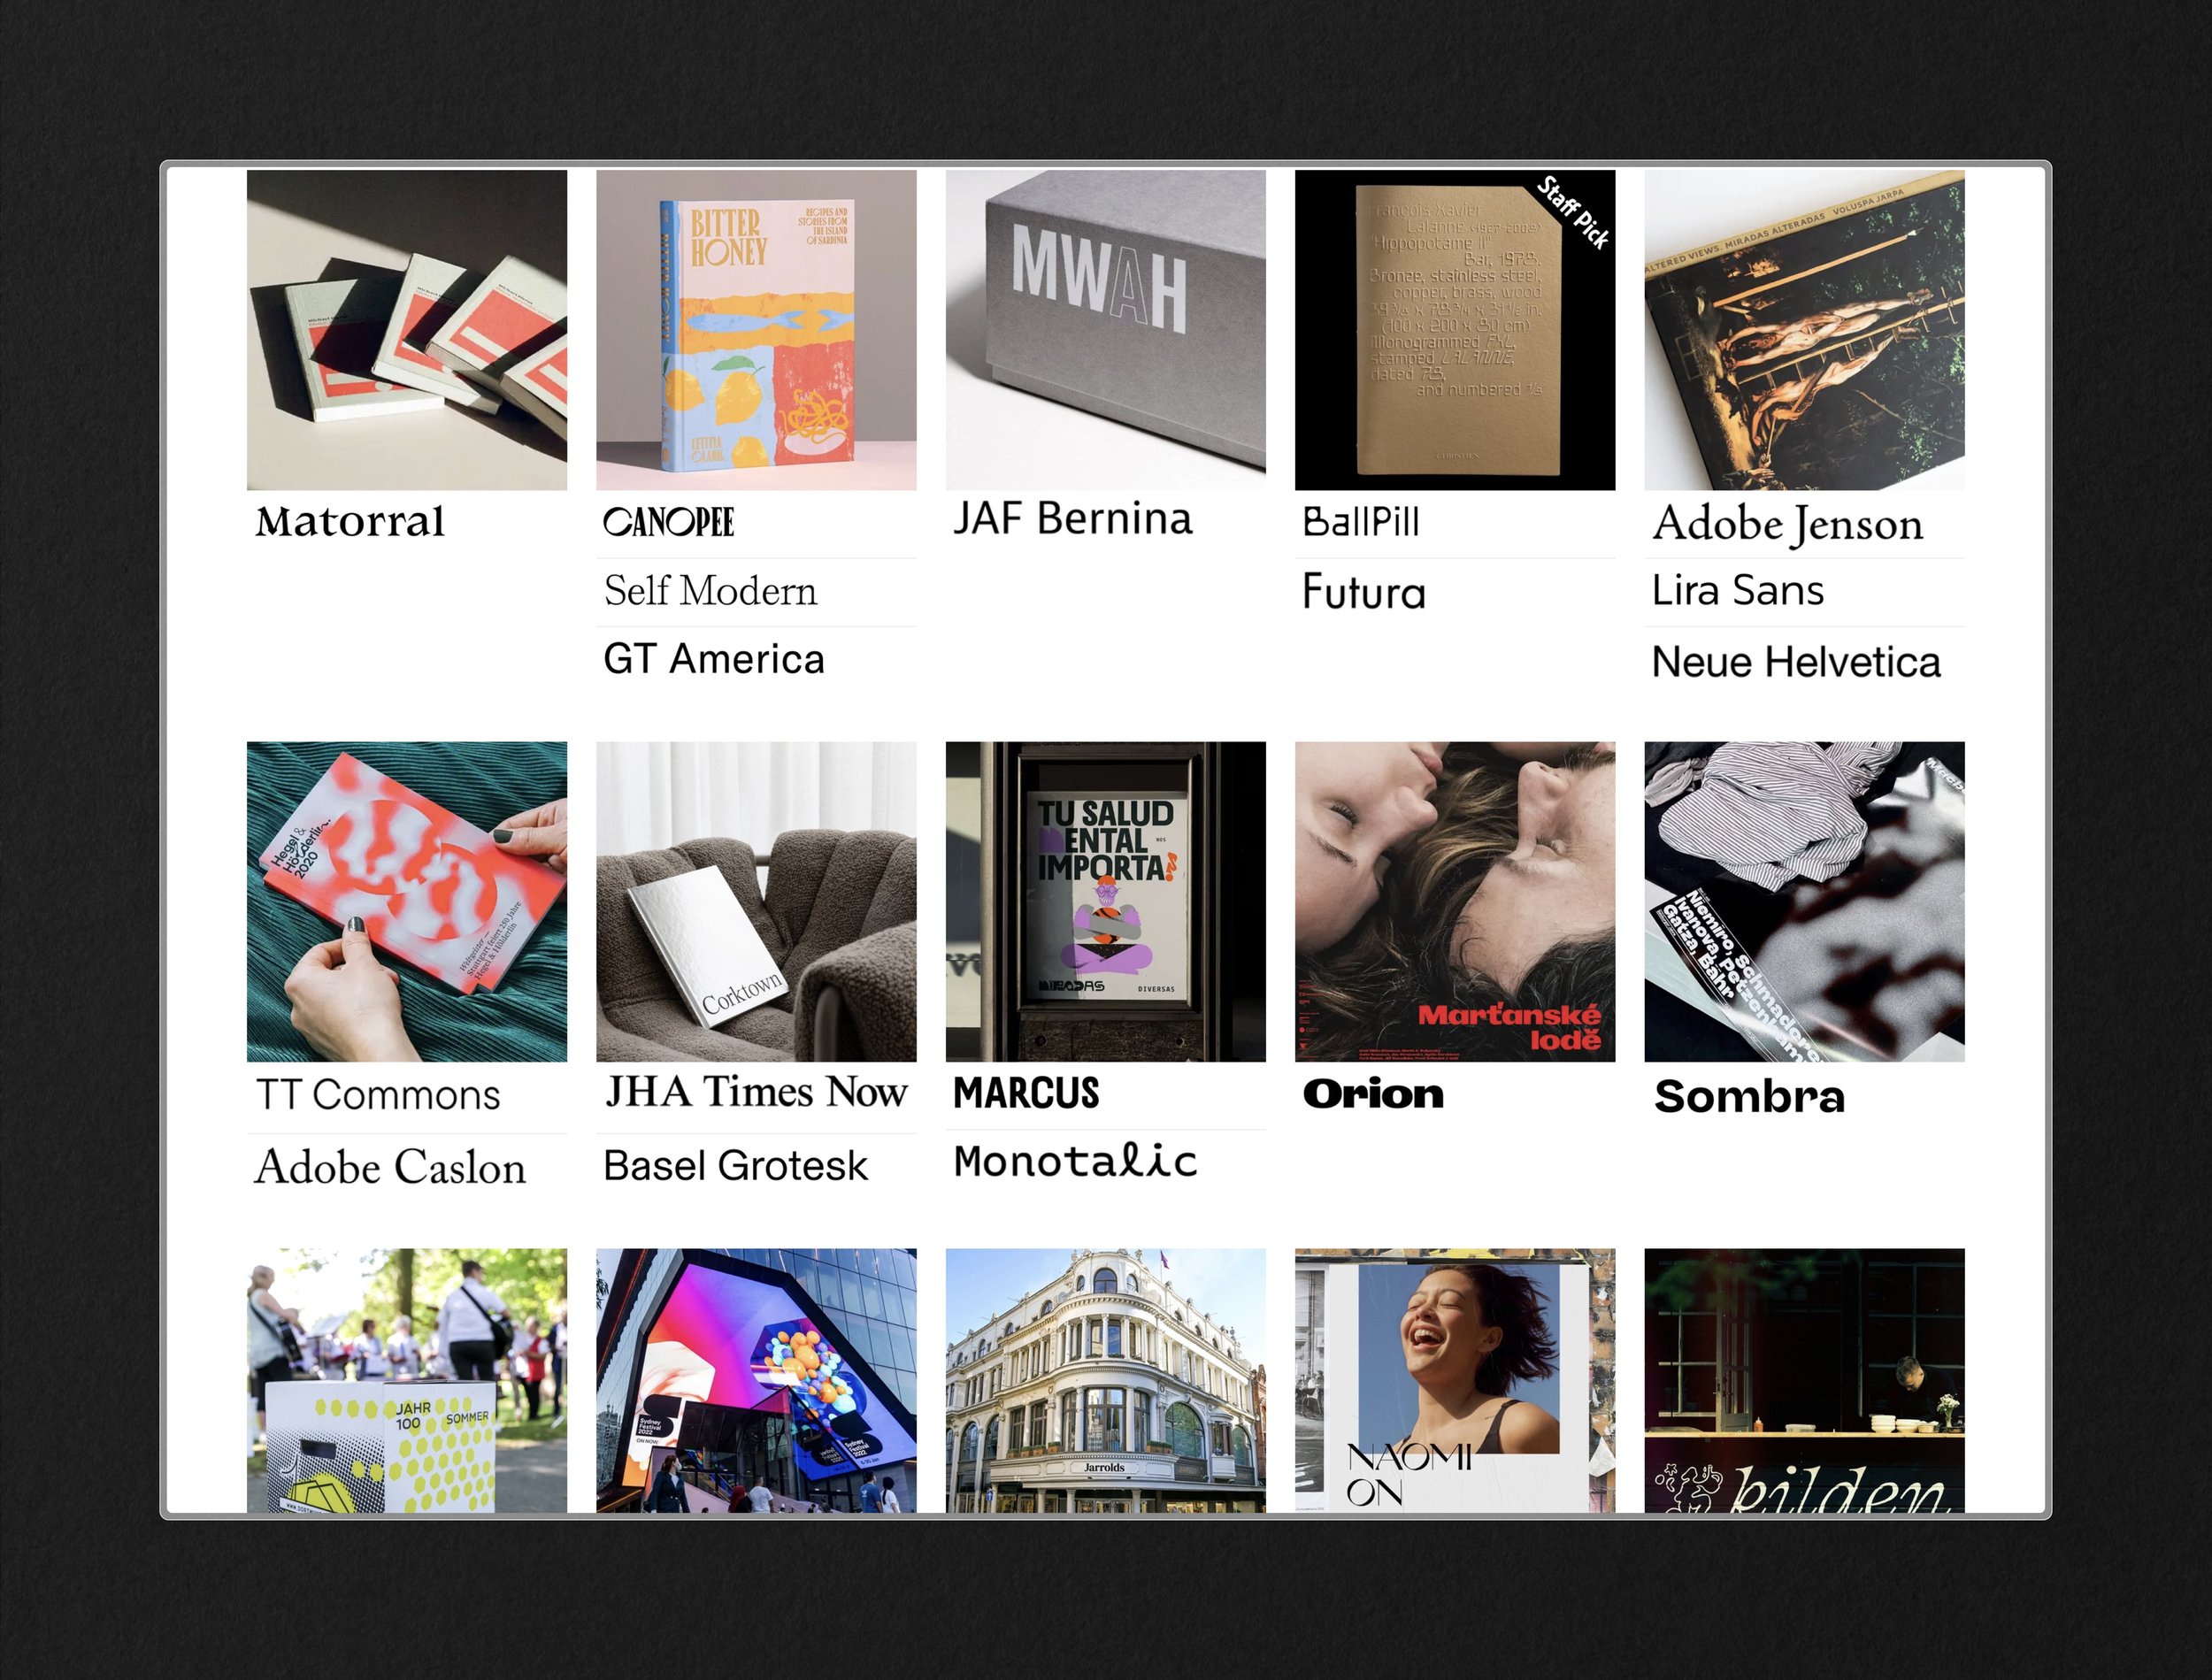Open the Marťanské lodě poster thumbnail
The width and height of the screenshot is (2212, 1680).
coord(1455,901)
